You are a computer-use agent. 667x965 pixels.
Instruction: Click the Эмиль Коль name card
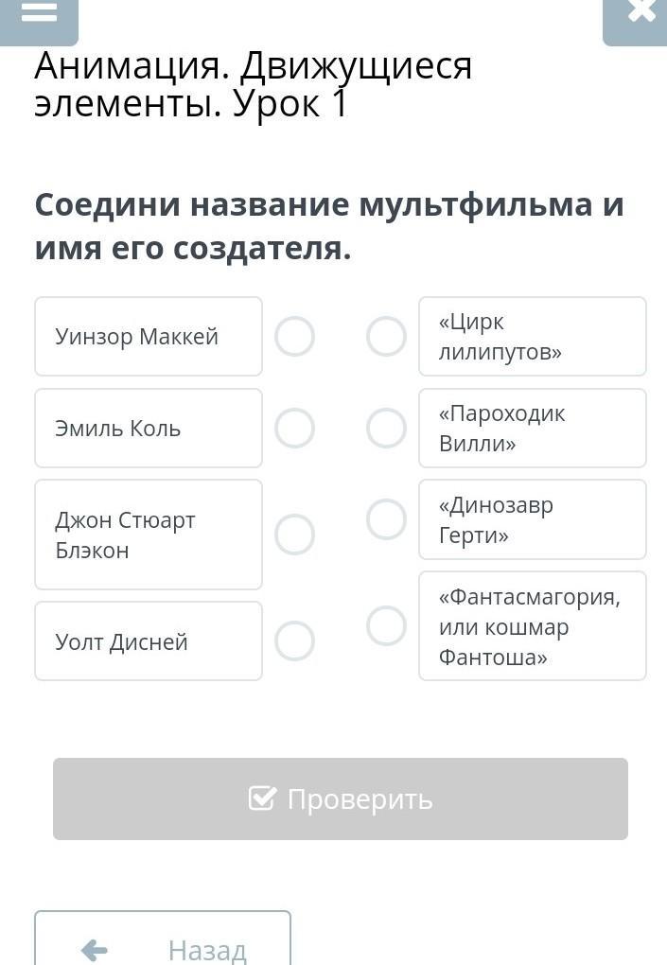pos(149,428)
